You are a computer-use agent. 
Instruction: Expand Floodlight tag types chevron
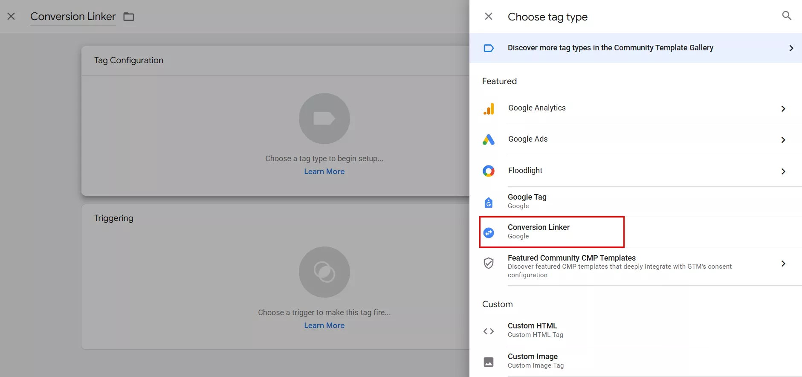tap(783, 171)
